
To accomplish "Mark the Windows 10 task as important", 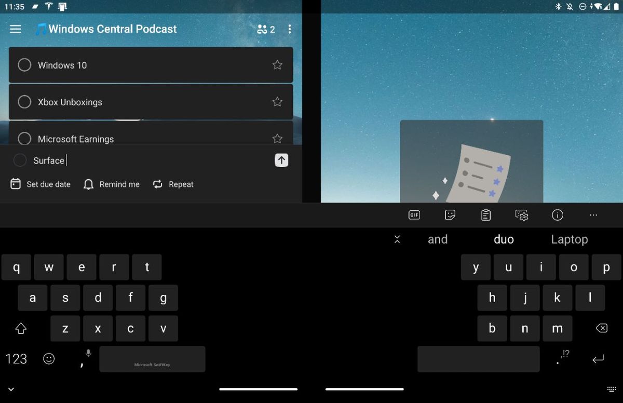I will tap(277, 64).
